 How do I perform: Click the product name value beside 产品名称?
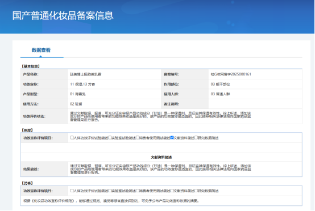tap(86, 74)
